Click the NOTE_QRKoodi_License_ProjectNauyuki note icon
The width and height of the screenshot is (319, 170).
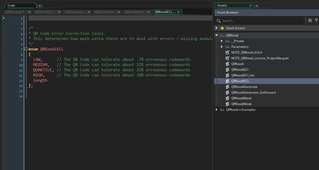click(x=227, y=58)
